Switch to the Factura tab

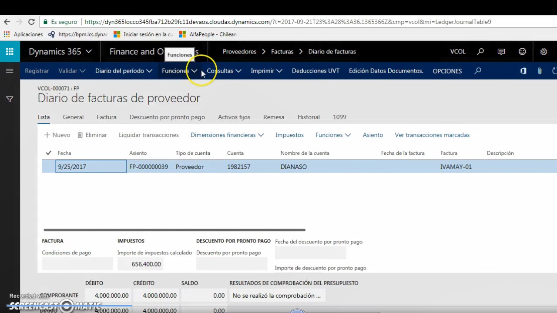click(107, 117)
